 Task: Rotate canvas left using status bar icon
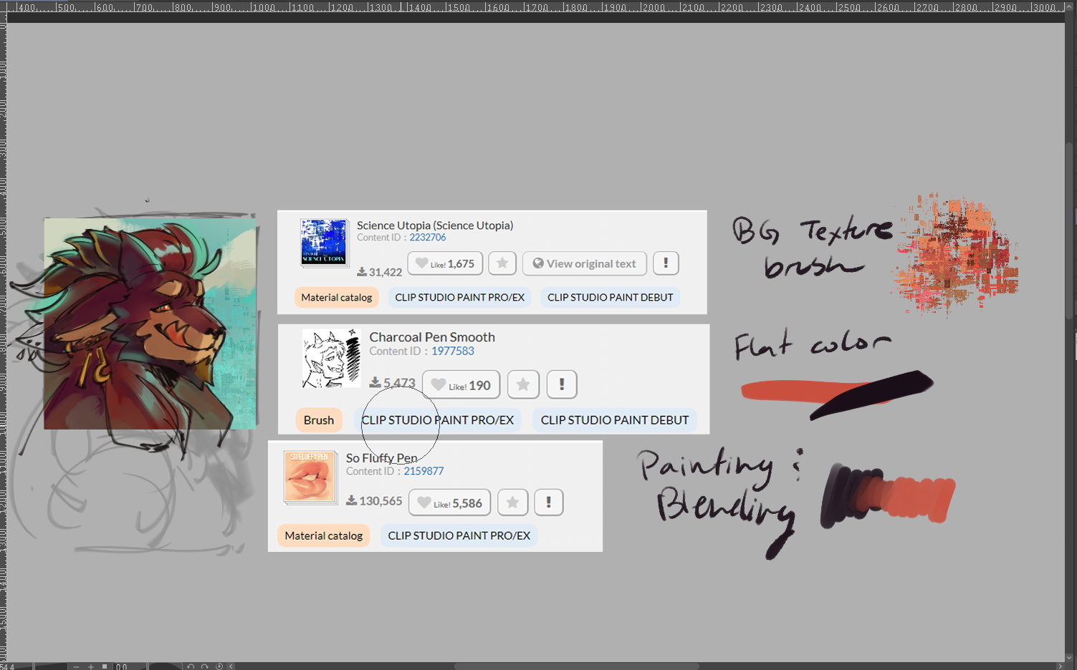click(x=191, y=666)
